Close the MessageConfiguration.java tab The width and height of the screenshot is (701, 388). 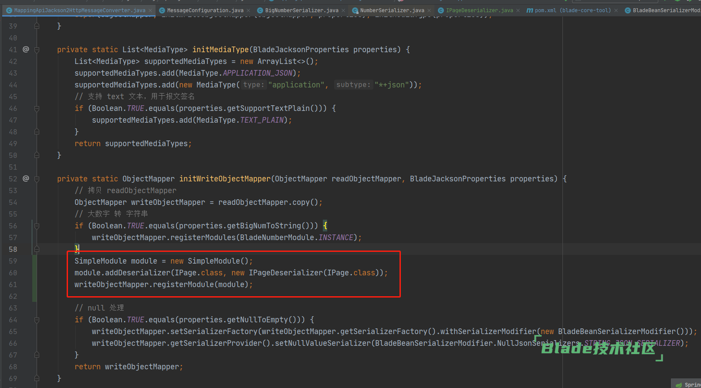tap(248, 10)
